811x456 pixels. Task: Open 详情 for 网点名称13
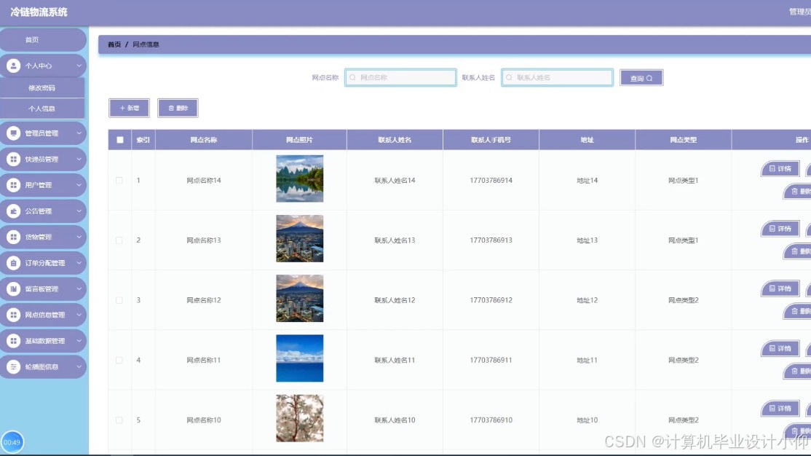780,229
